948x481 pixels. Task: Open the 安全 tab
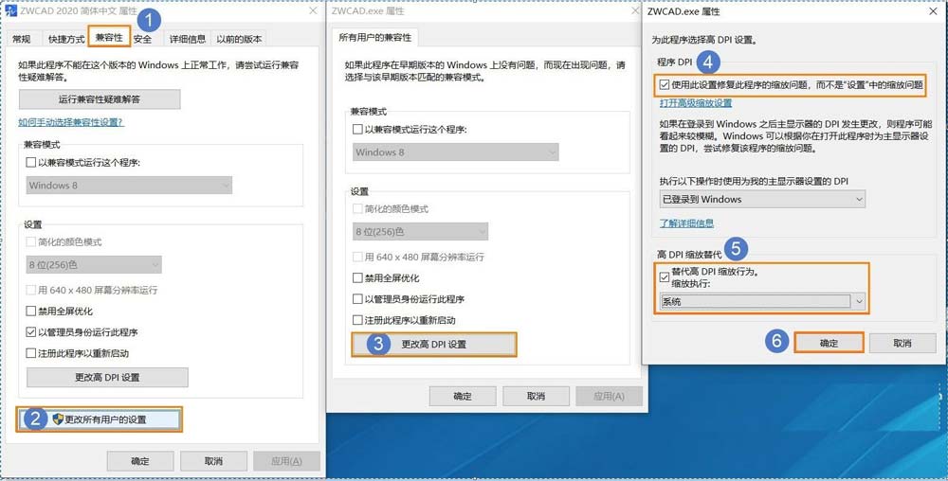(x=143, y=39)
